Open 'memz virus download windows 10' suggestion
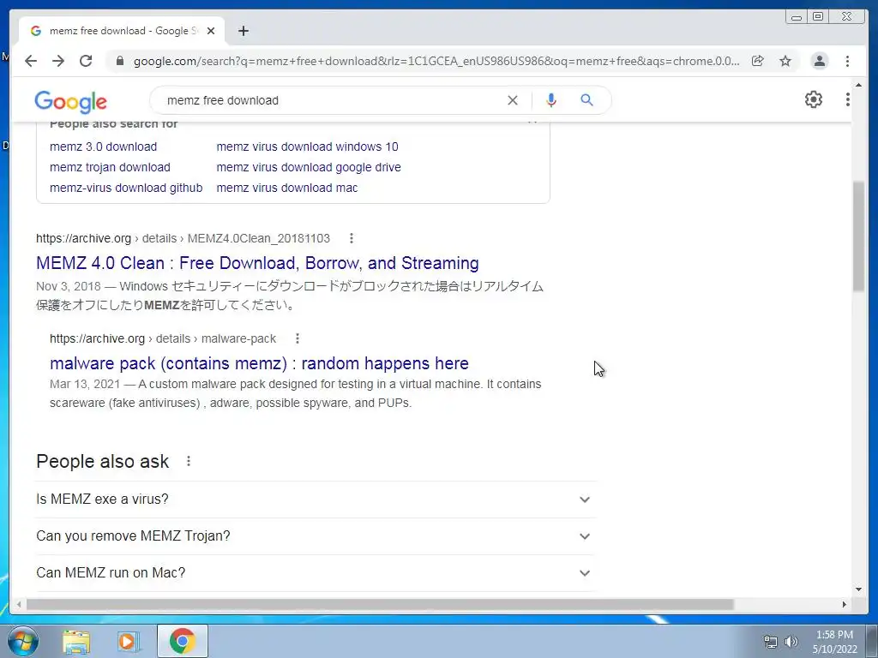878x658 pixels. point(308,147)
